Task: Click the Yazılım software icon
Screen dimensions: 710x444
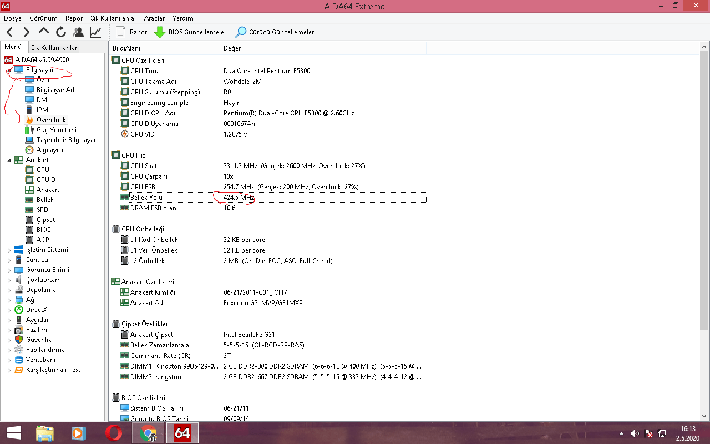Action: pos(19,330)
